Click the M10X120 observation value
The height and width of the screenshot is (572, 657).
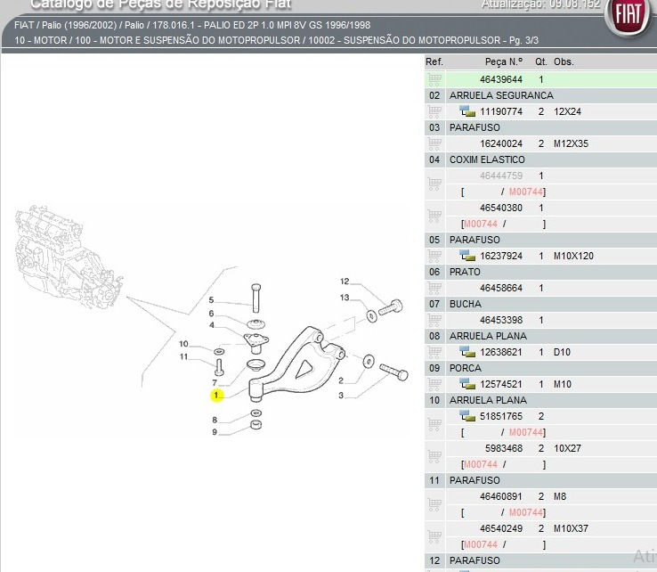[x=573, y=256]
